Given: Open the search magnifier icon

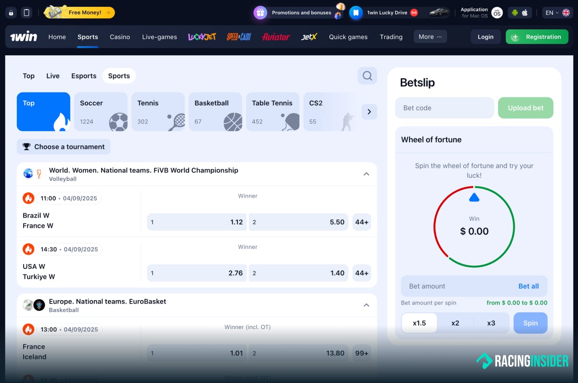Looking at the screenshot, I should point(368,76).
